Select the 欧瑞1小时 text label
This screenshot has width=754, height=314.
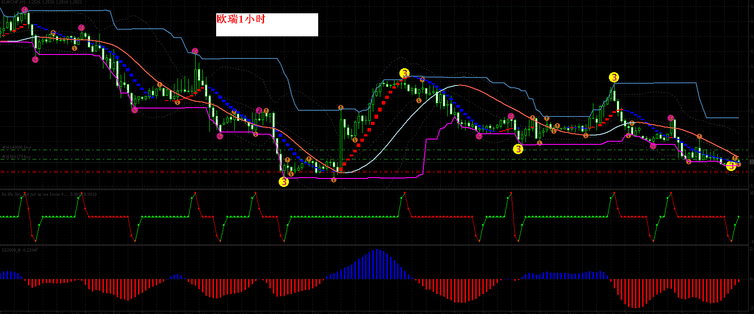pyautogui.click(x=241, y=19)
